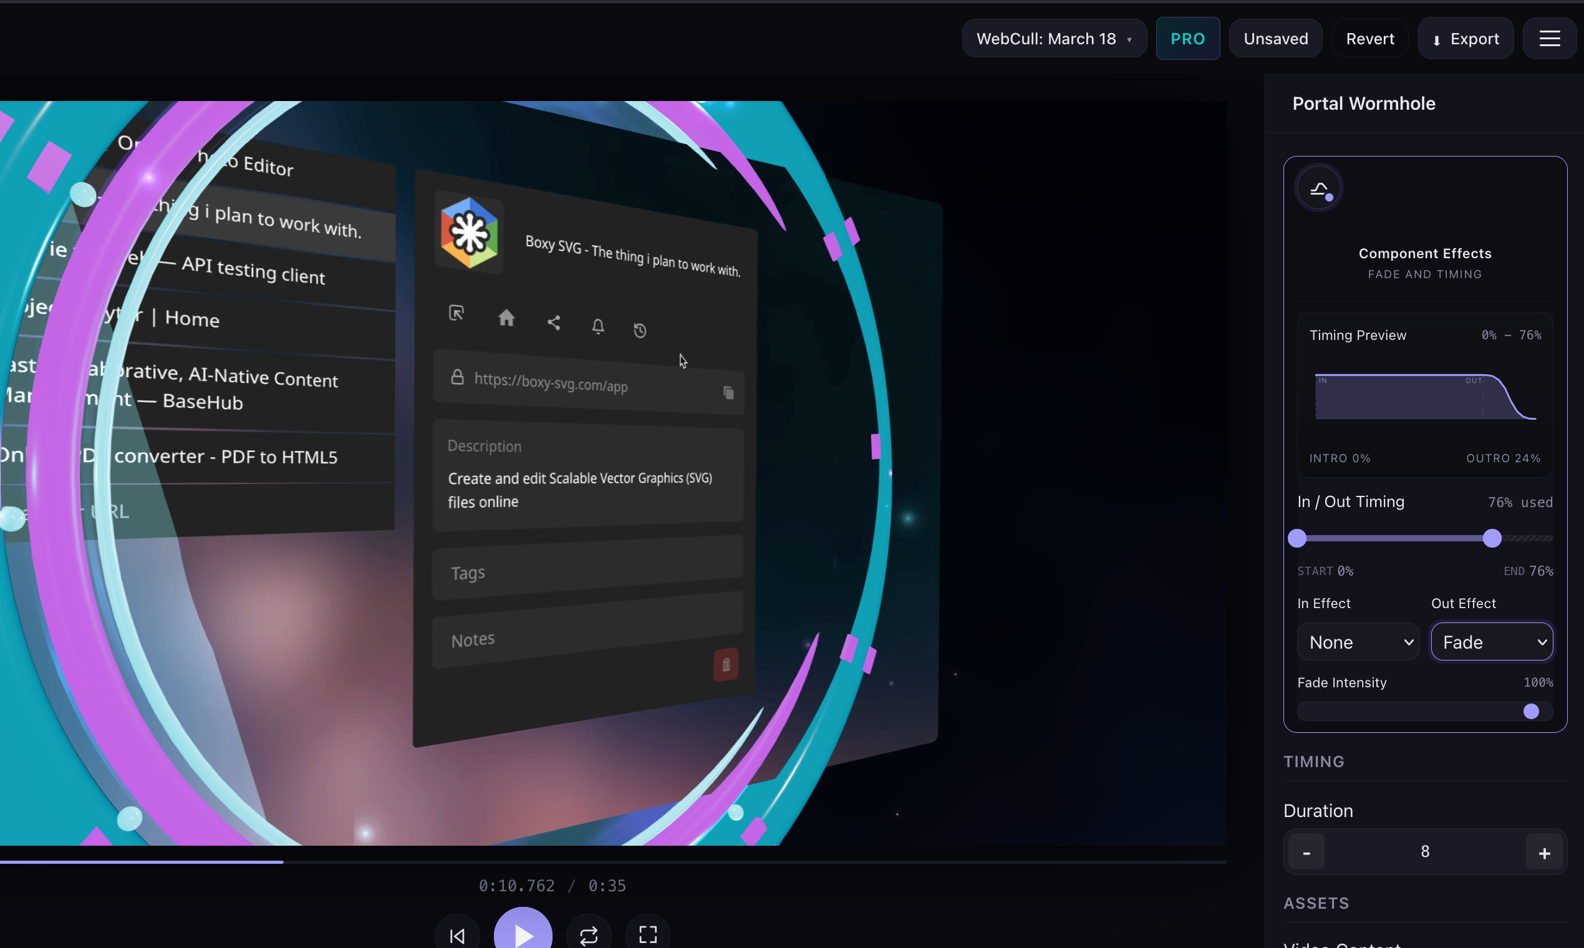The height and width of the screenshot is (948, 1584).
Task: Enter fullscreen preview mode
Action: click(648, 936)
